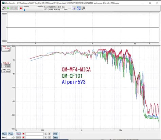The image size is (161, 140).
Task: Click the red record dot beside OVL2
Action: [x=23, y=137]
